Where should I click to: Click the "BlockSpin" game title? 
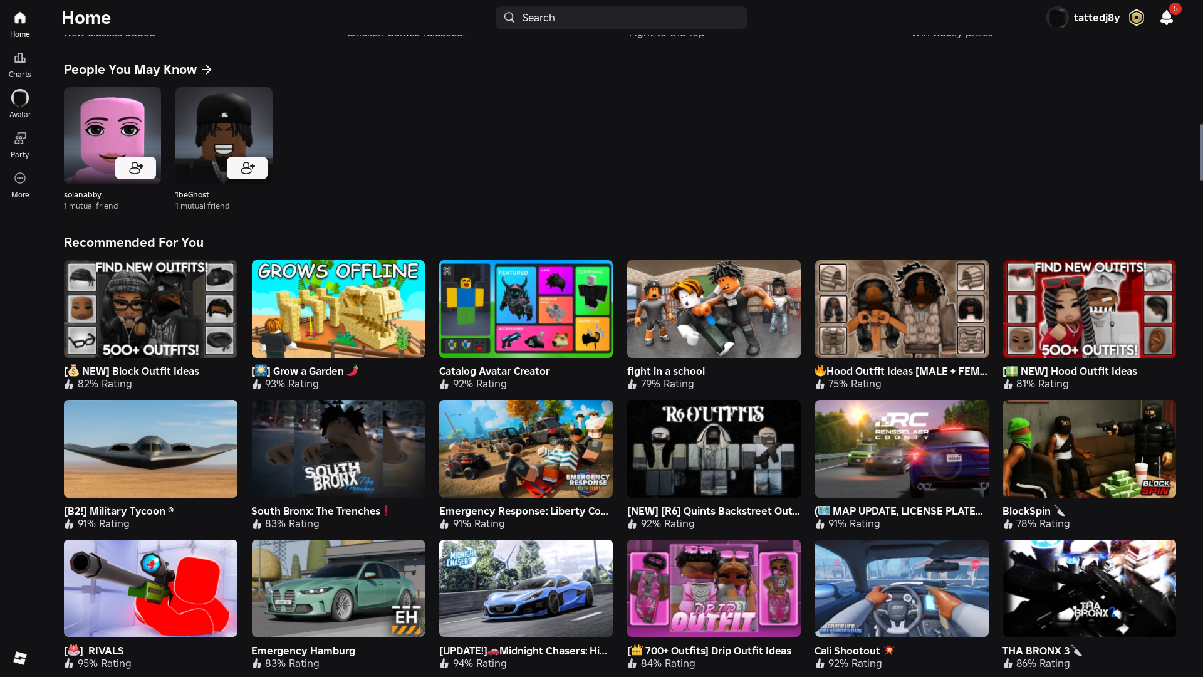pos(1034,511)
